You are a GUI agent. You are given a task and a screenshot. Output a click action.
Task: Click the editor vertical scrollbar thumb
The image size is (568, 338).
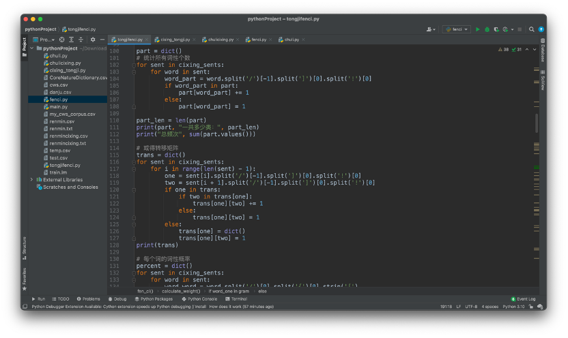[537, 123]
